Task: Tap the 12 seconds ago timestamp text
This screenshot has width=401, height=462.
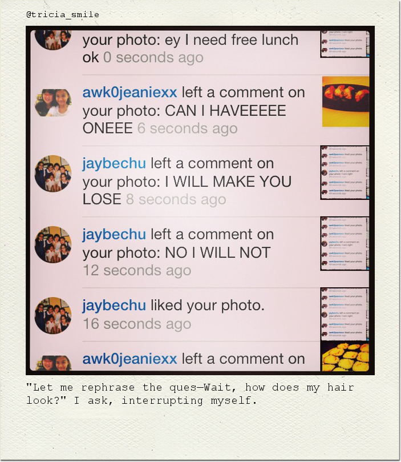Action: (137, 271)
